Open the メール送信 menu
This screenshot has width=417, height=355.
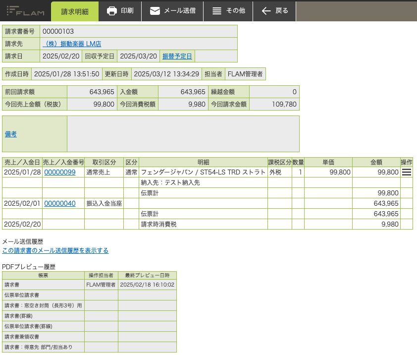tap(173, 11)
